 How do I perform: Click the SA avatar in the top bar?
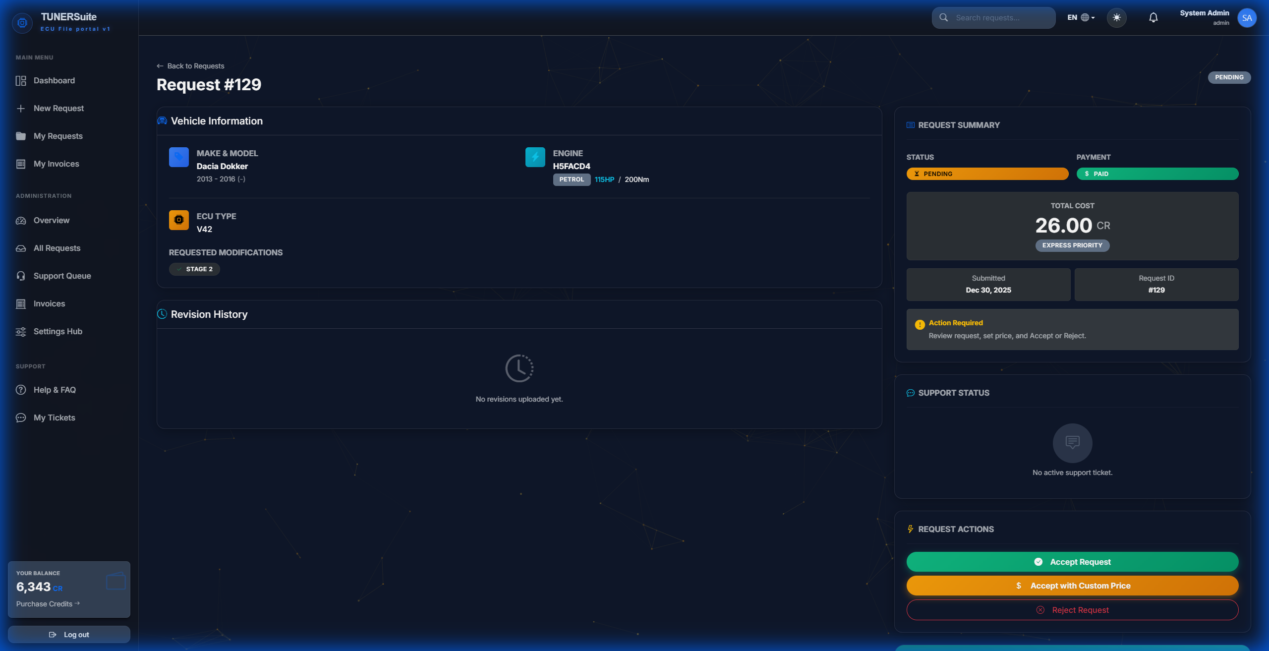tap(1247, 17)
